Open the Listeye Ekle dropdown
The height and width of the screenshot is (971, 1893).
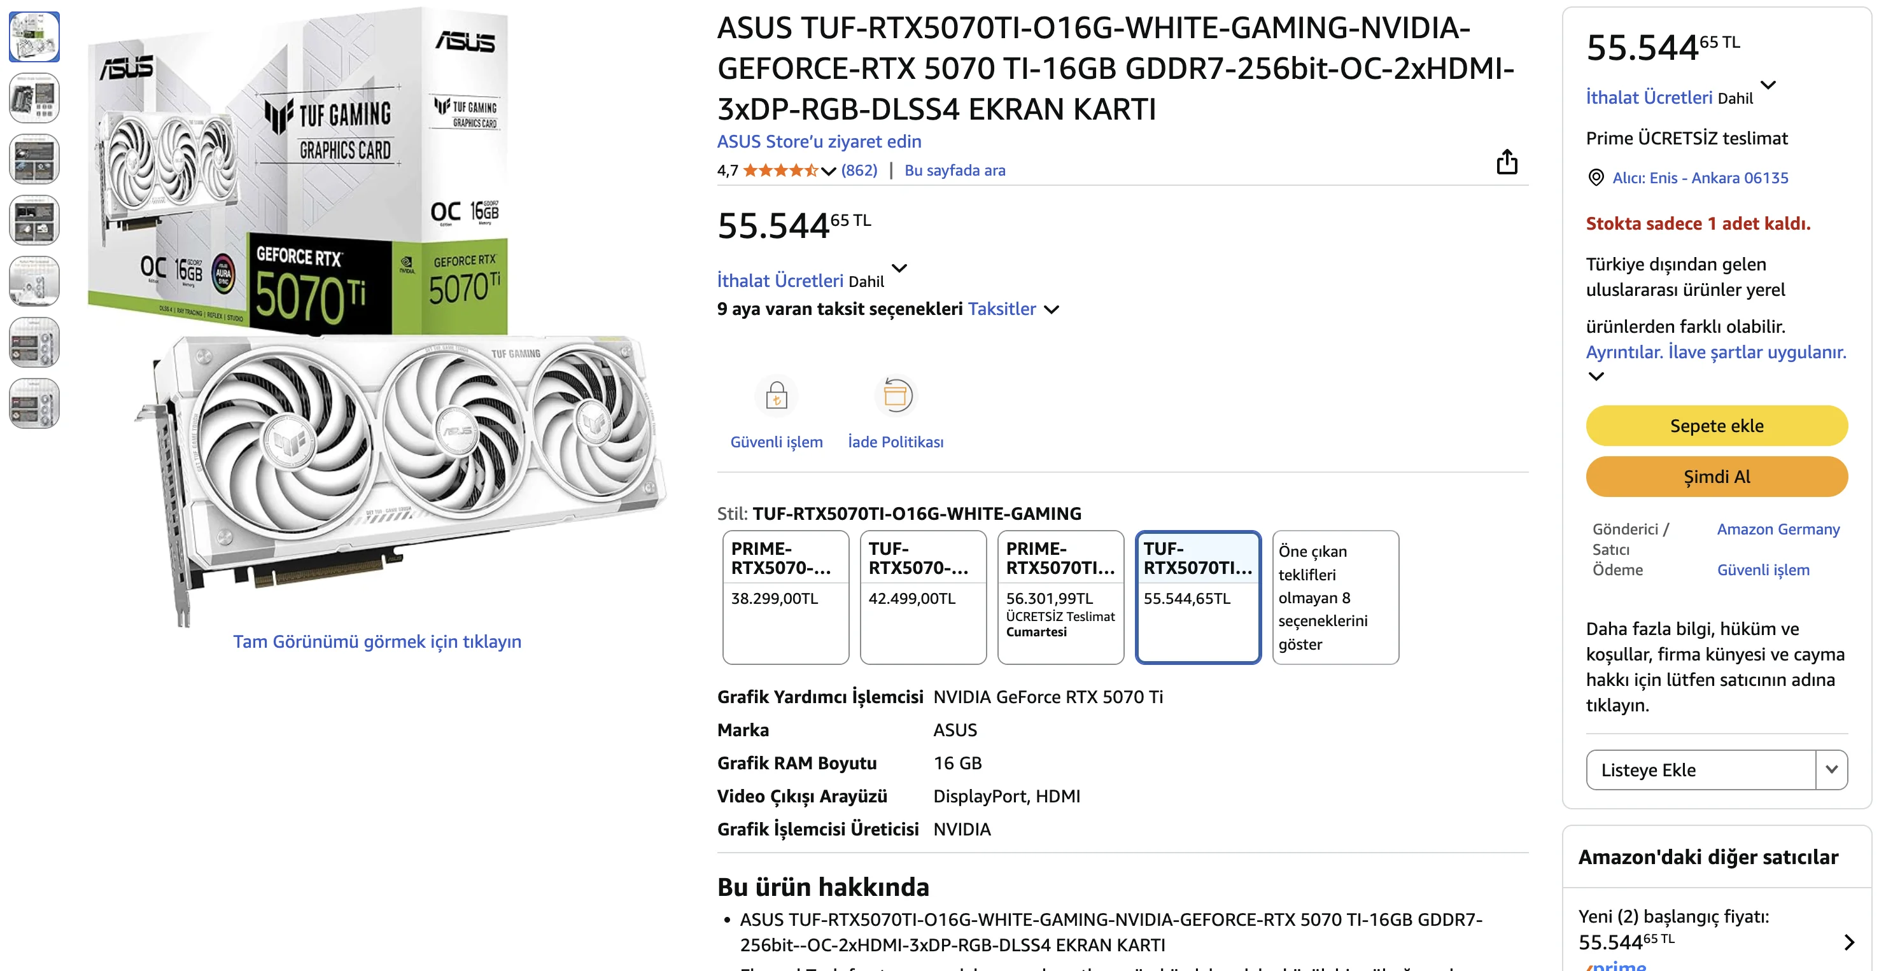(x=1833, y=770)
